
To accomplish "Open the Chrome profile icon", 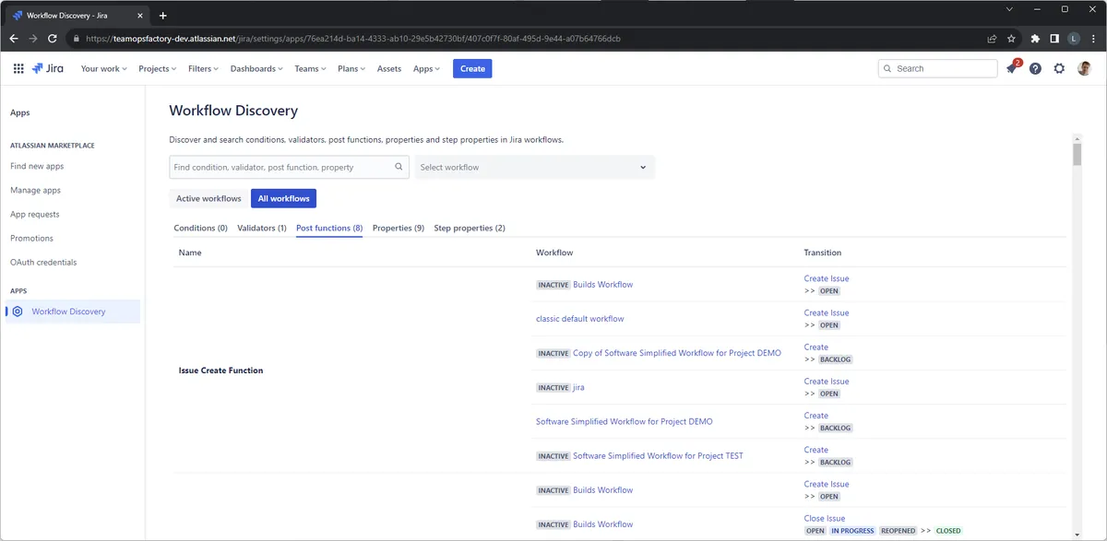I will click(x=1074, y=39).
